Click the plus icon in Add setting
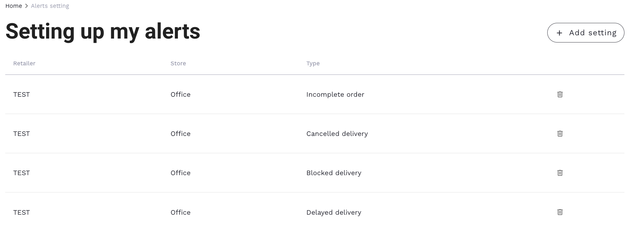Screen dimensions: 629x232 pyautogui.click(x=559, y=33)
